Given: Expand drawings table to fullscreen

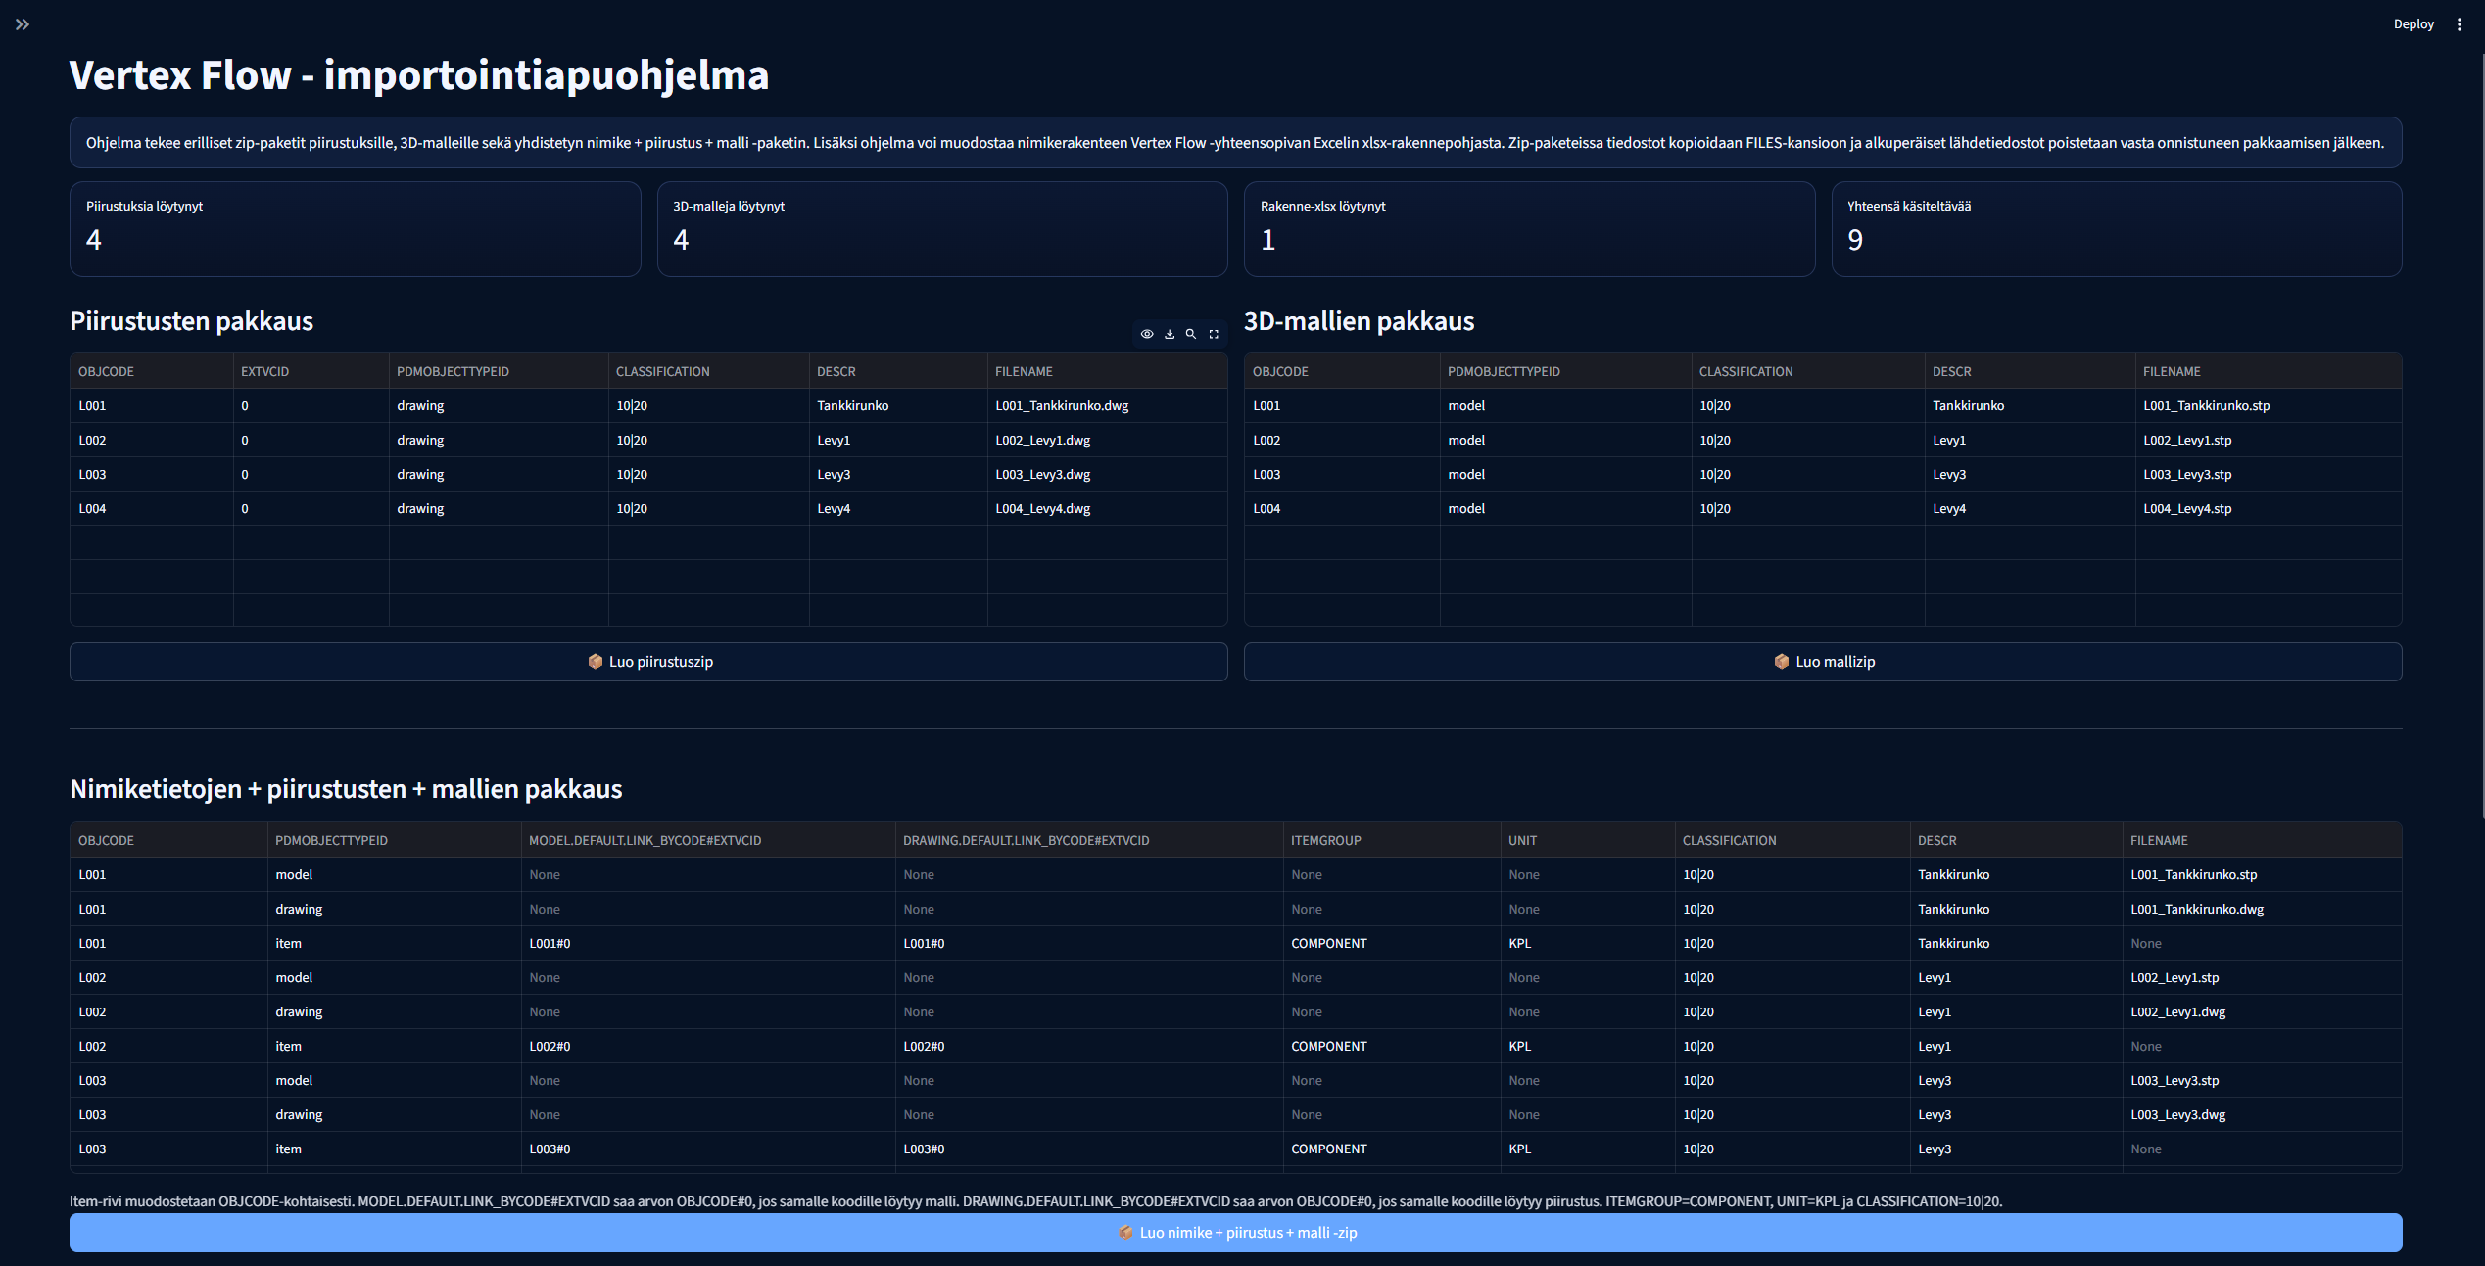Looking at the screenshot, I should [1214, 334].
